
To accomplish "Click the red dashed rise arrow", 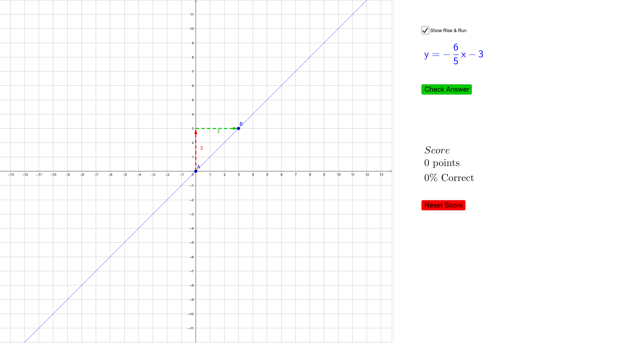I will [x=196, y=150].
